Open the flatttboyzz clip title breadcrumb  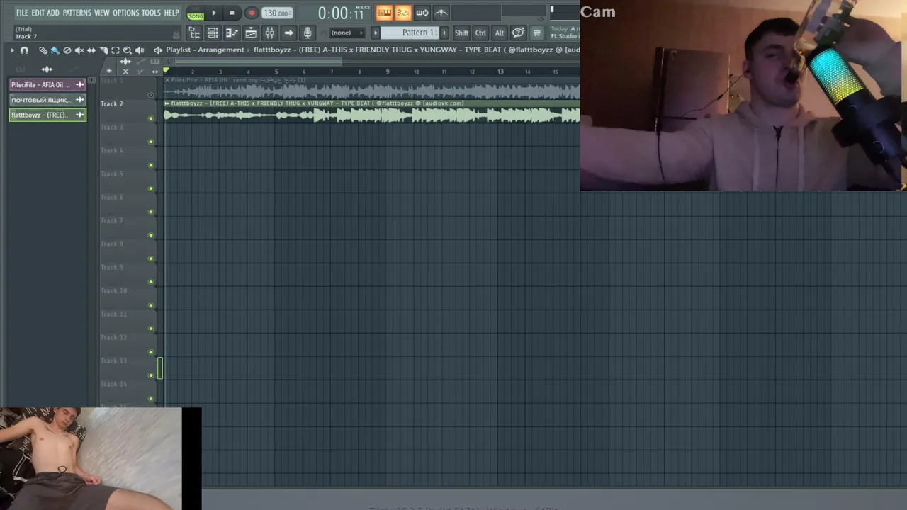pyautogui.click(x=417, y=50)
